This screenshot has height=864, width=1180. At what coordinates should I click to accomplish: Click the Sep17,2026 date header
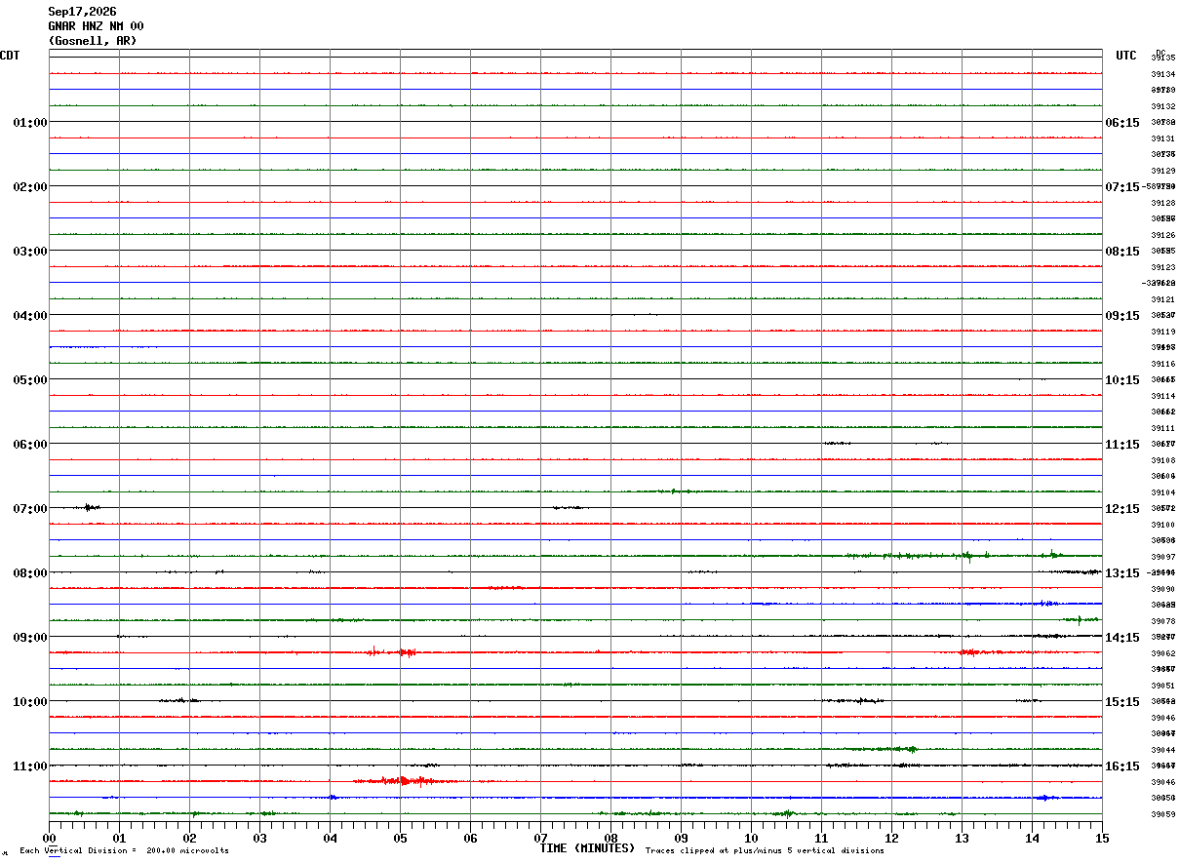pyautogui.click(x=82, y=12)
